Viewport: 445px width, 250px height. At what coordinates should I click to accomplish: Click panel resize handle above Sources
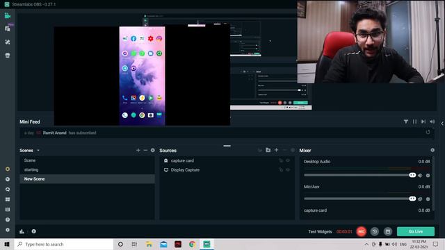pos(227,146)
